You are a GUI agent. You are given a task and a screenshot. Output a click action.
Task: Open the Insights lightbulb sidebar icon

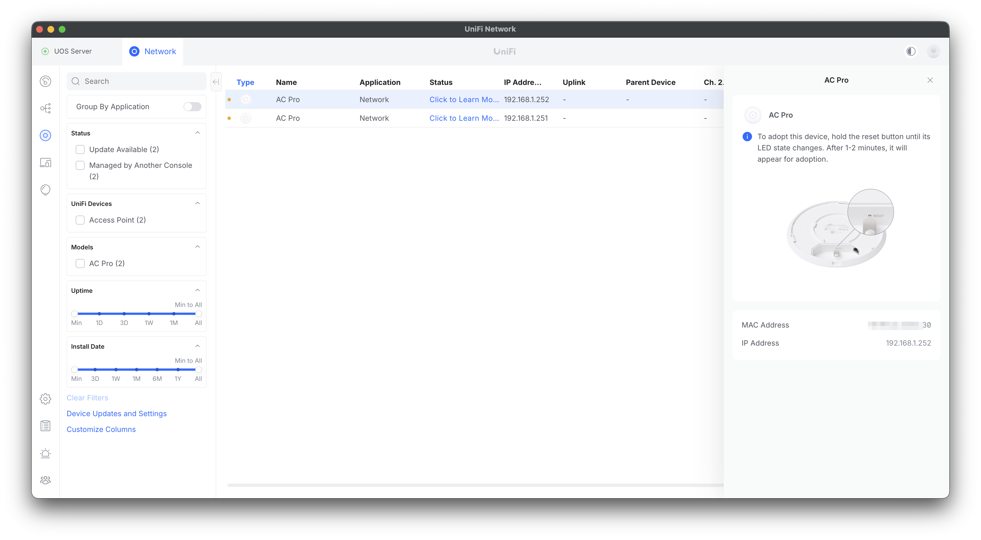(45, 190)
